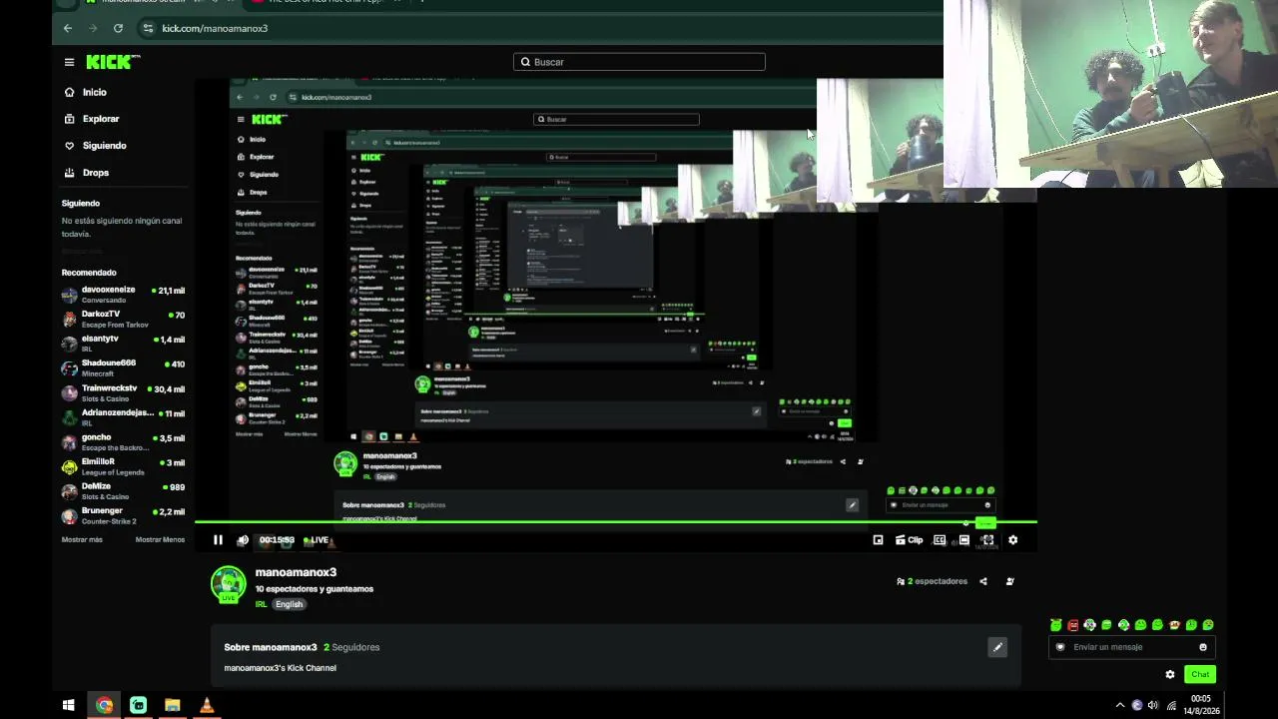Open recommended channel Trainwreckstv

[123, 392]
